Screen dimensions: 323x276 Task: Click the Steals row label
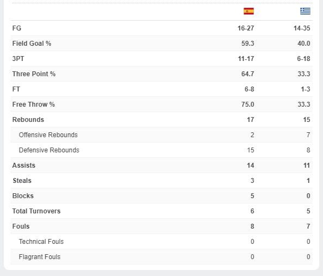[22, 181]
